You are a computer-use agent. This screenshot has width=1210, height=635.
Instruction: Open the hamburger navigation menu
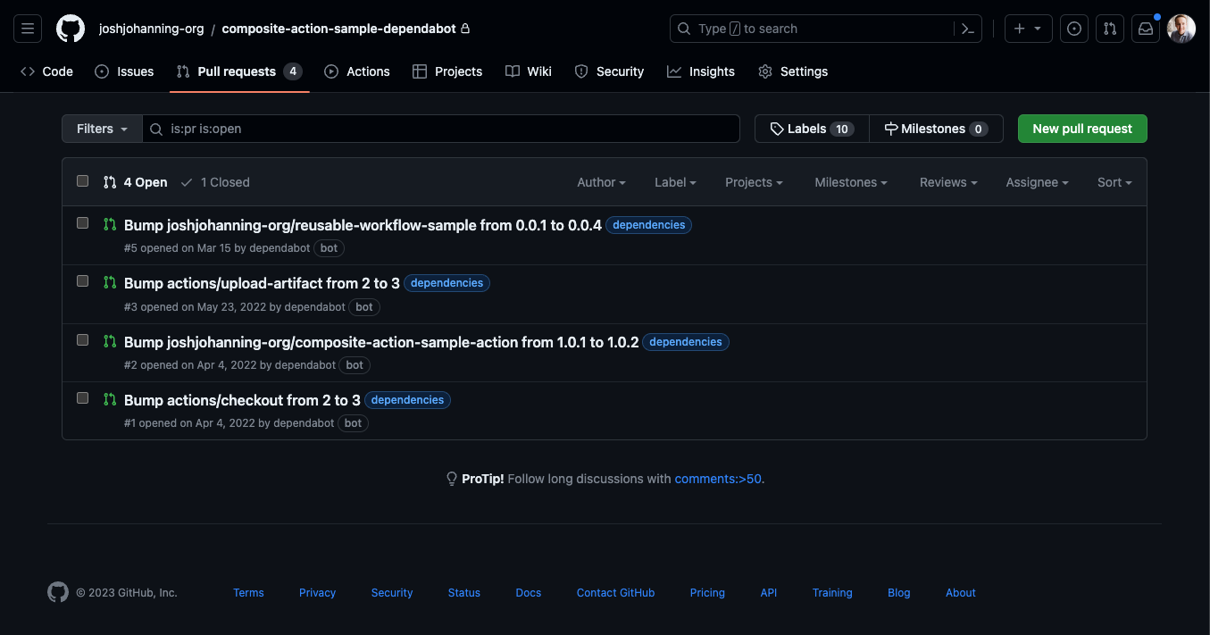click(27, 28)
